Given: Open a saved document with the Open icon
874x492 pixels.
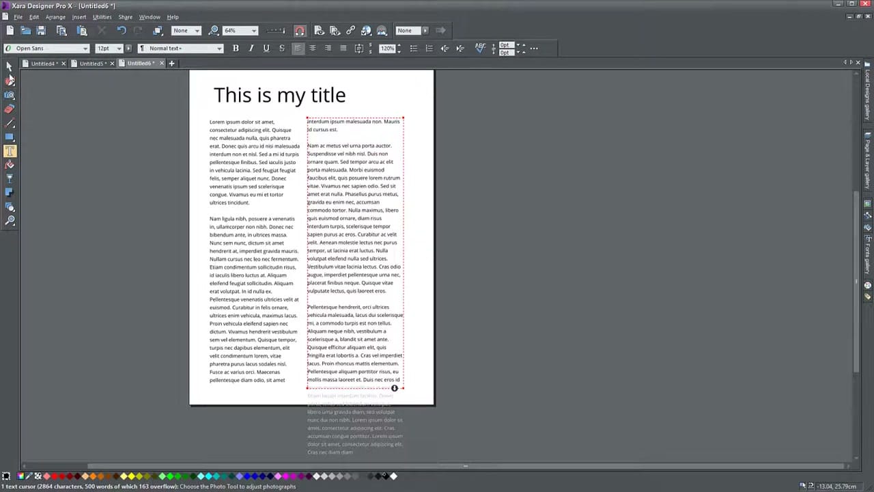Looking at the screenshot, I should click(x=25, y=30).
